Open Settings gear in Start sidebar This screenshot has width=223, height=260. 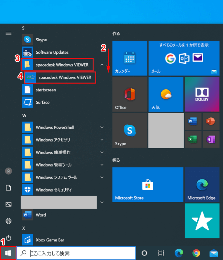point(8,221)
